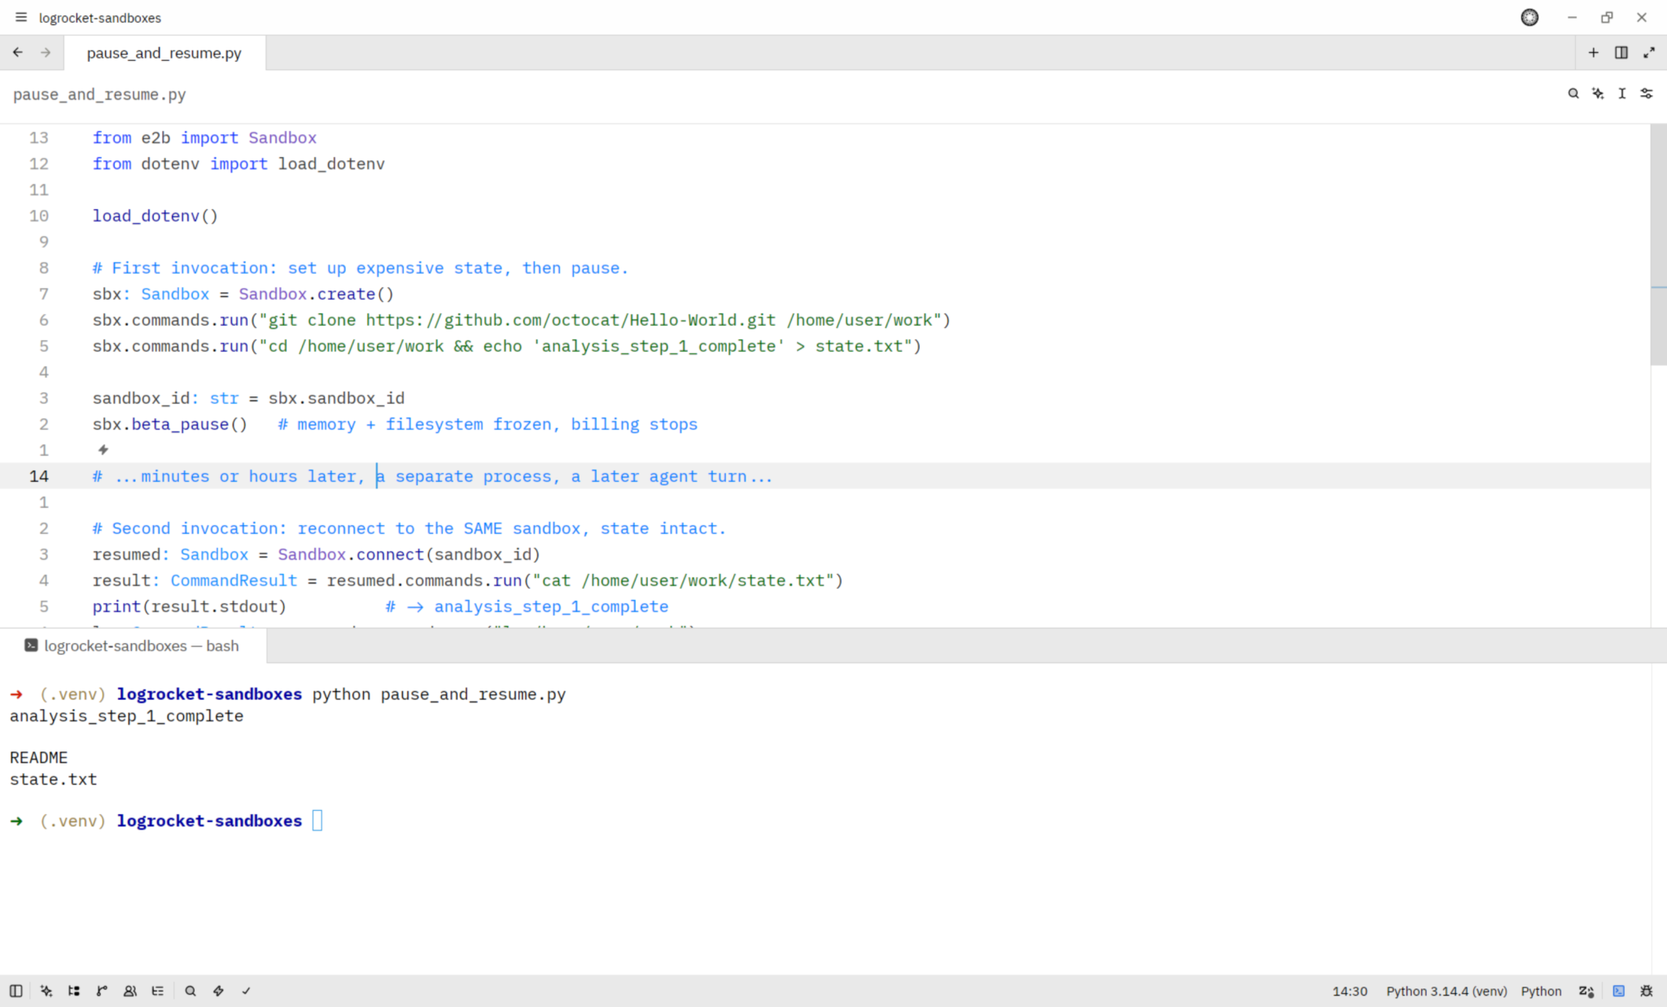Click 'Sandbox.create()' line
Viewport: 1667px width, 1007px height.
pyautogui.click(x=243, y=294)
